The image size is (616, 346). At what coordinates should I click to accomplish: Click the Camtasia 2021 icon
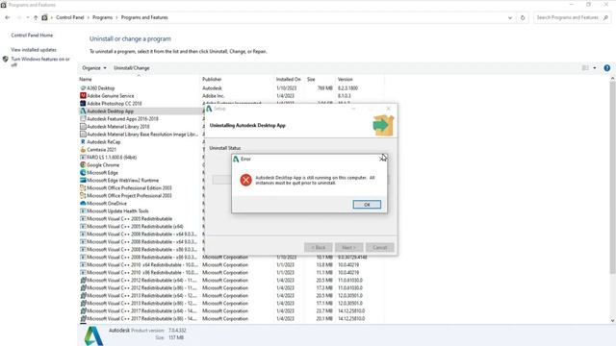tap(83, 150)
